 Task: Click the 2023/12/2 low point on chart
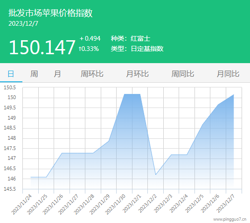[156, 174]
